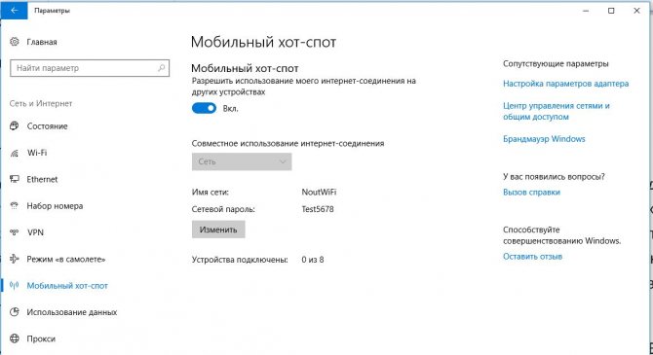Expand the Сеть sharing dropdown
Viewport: 653px width, 355px height.
[242, 161]
